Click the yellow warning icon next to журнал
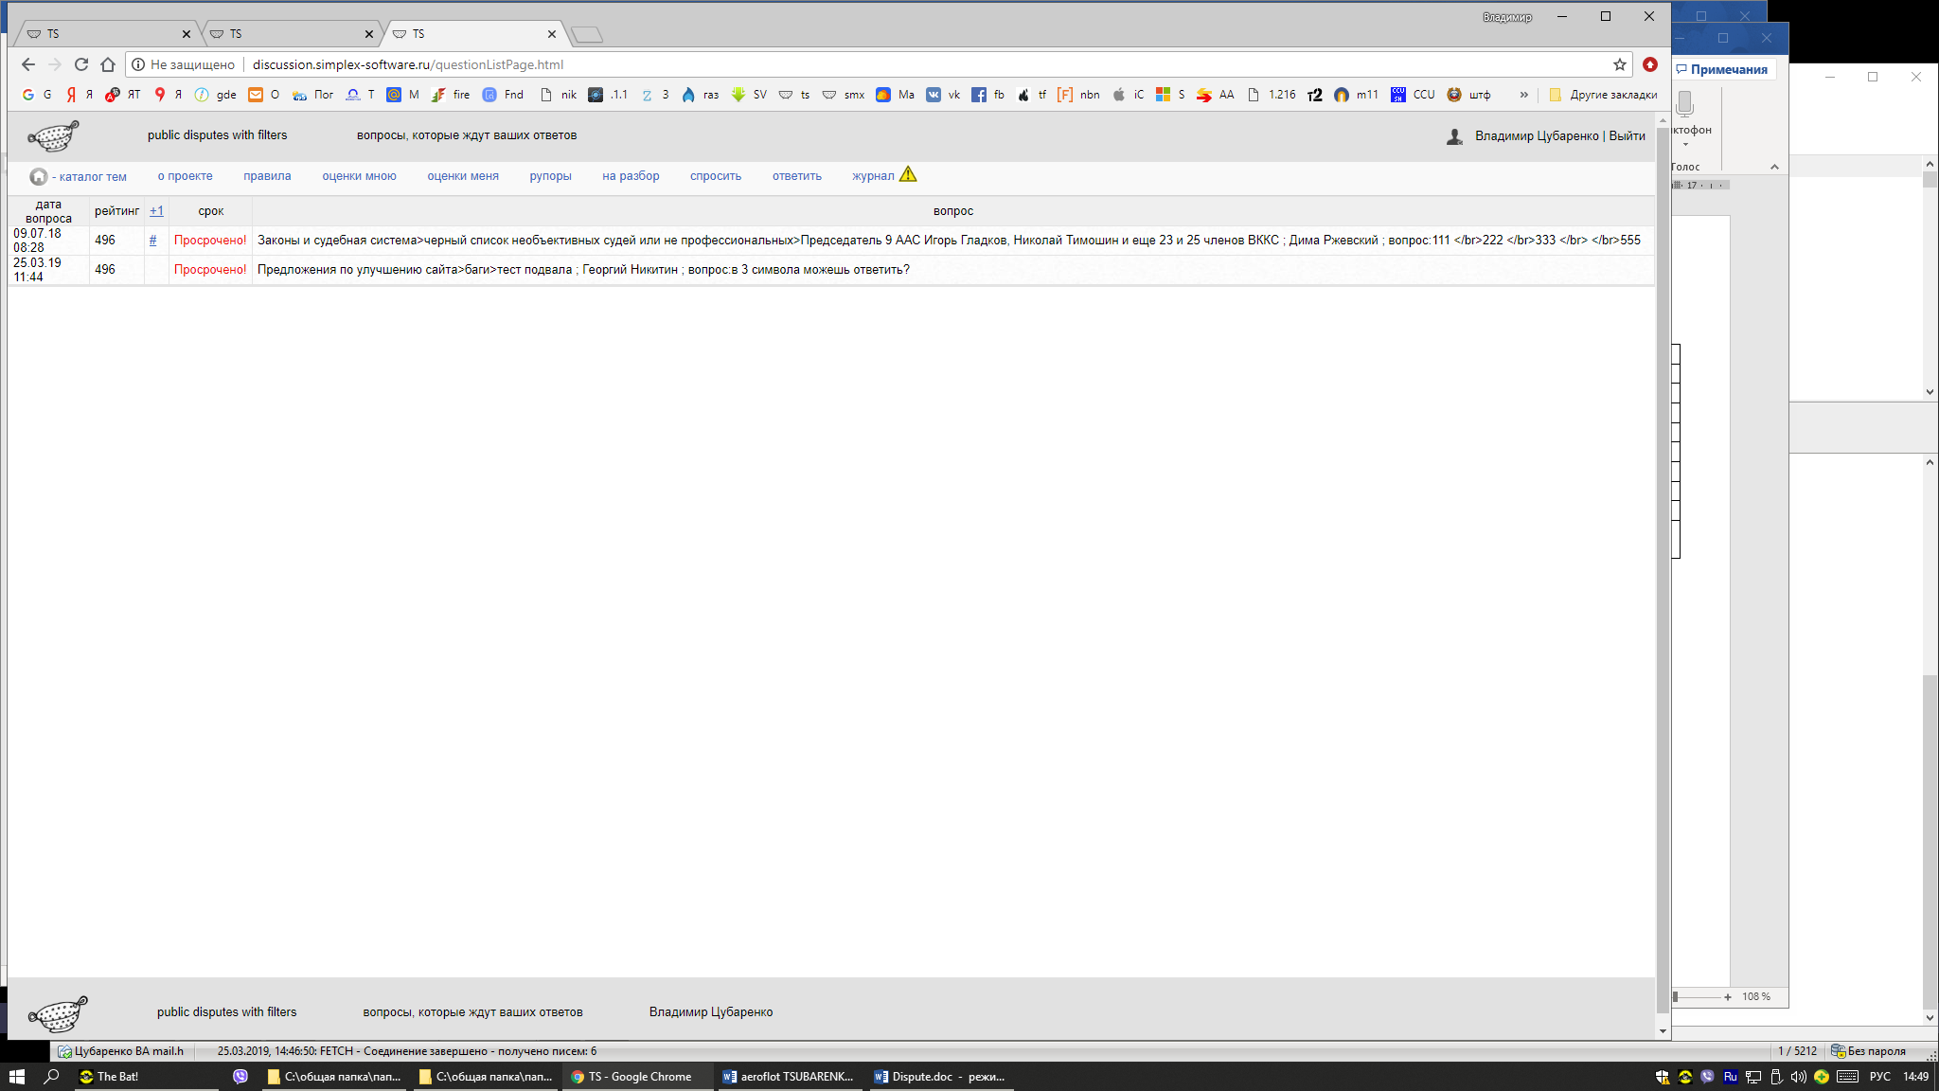 coord(908,174)
